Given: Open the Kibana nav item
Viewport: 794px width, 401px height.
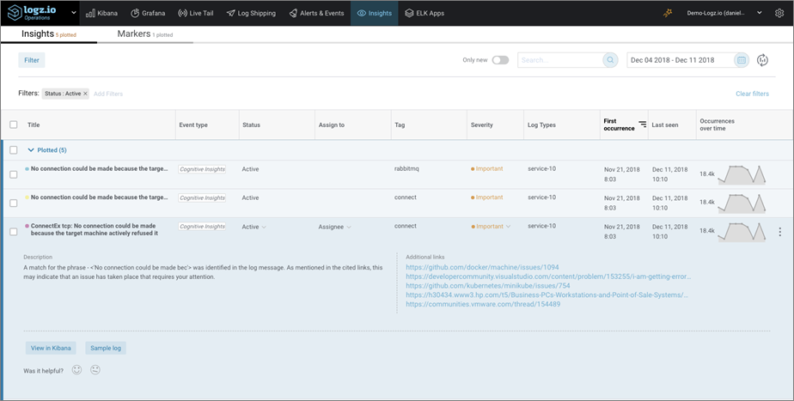Looking at the screenshot, I should (101, 13).
